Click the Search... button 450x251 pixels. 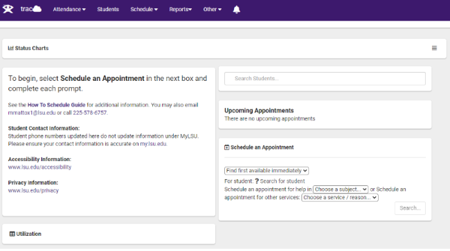click(410, 208)
